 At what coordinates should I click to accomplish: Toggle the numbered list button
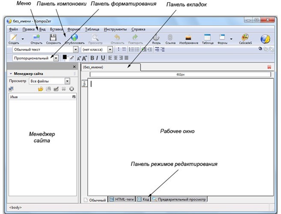[x=132, y=49]
